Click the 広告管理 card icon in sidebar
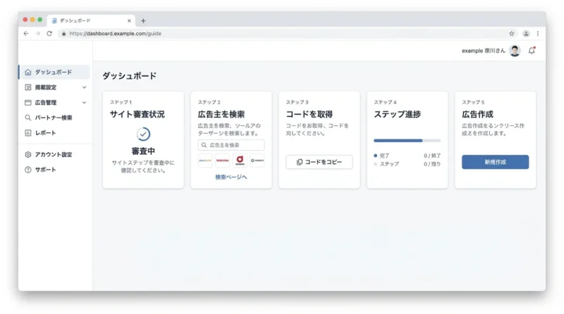The width and height of the screenshot is (564, 314). [x=28, y=102]
